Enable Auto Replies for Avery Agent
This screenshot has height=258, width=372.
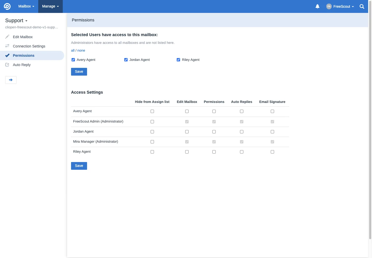point(242,111)
